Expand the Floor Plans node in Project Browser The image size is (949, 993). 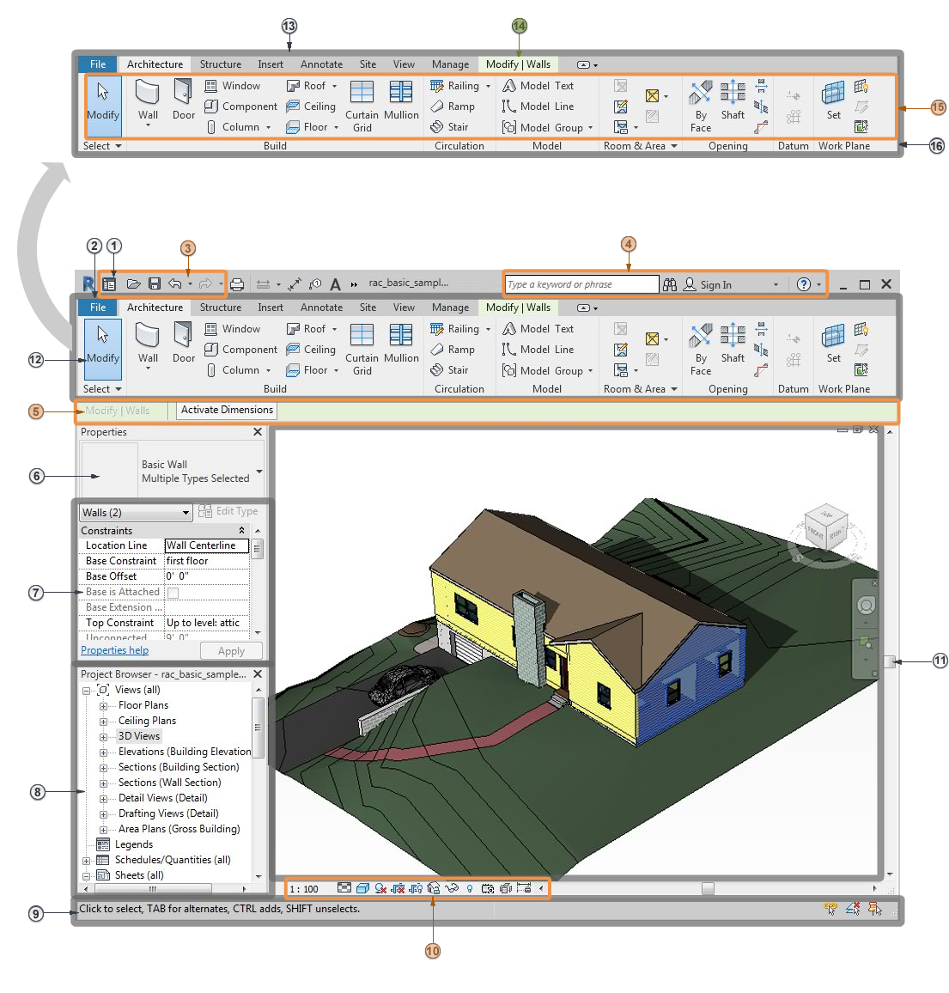pyautogui.click(x=103, y=705)
